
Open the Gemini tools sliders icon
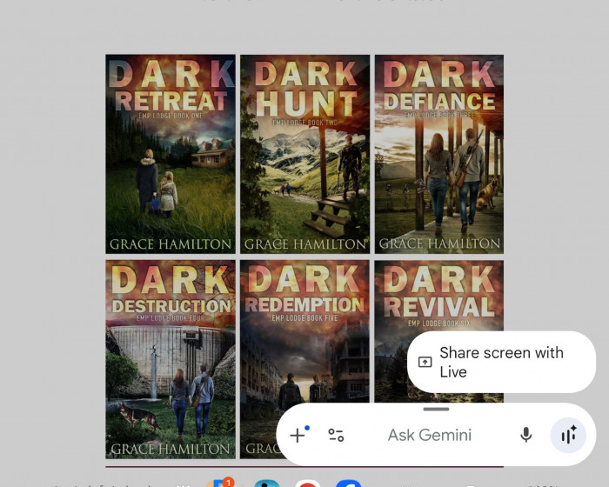336,436
